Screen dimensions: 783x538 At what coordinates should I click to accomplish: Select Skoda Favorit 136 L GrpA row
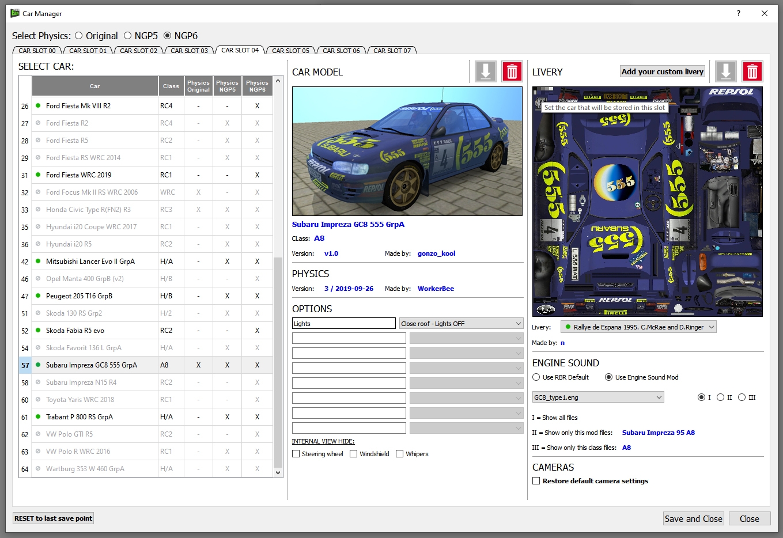pos(146,348)
